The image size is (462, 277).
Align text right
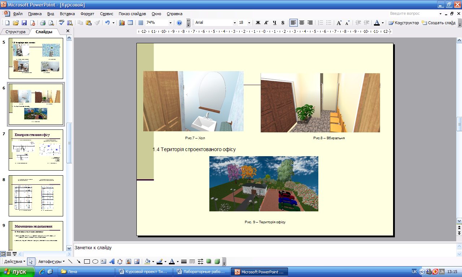pos(310,23)
